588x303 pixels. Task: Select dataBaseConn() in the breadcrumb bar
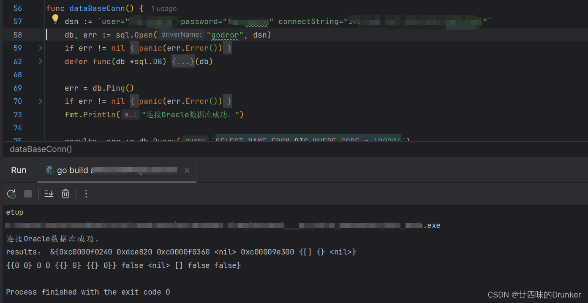tap(40, 149)
